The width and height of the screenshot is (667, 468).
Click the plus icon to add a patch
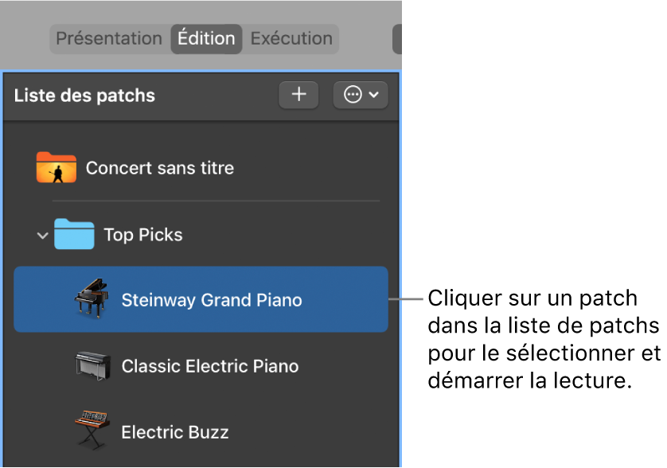298,95
